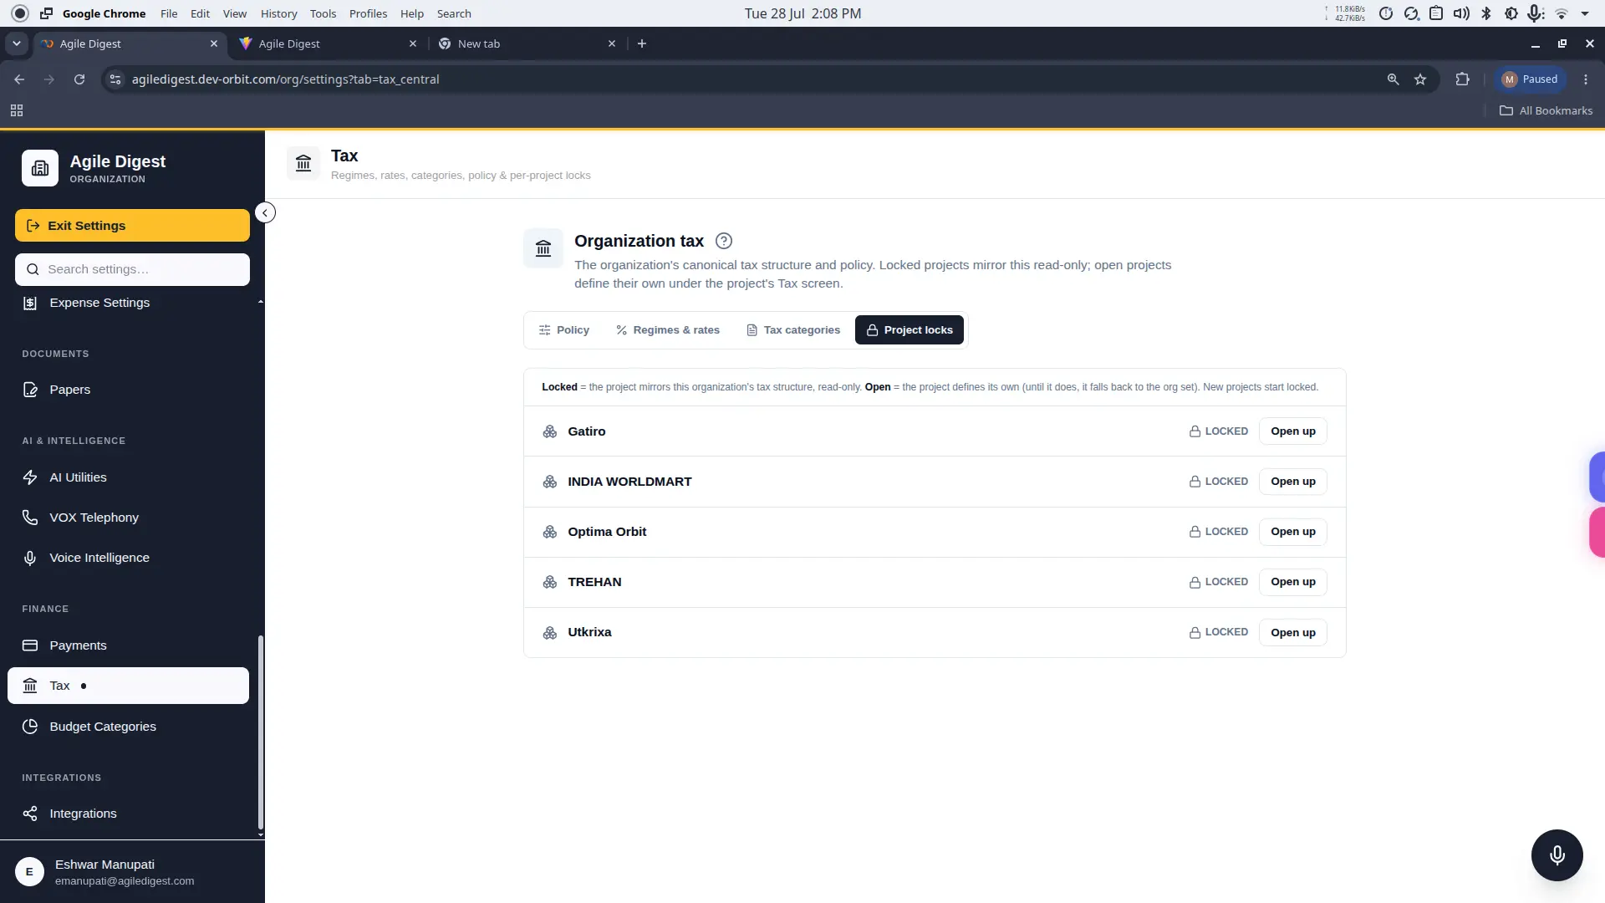Click the user avatar E in sidebar

pyautogui.click(x=29, y=871)
